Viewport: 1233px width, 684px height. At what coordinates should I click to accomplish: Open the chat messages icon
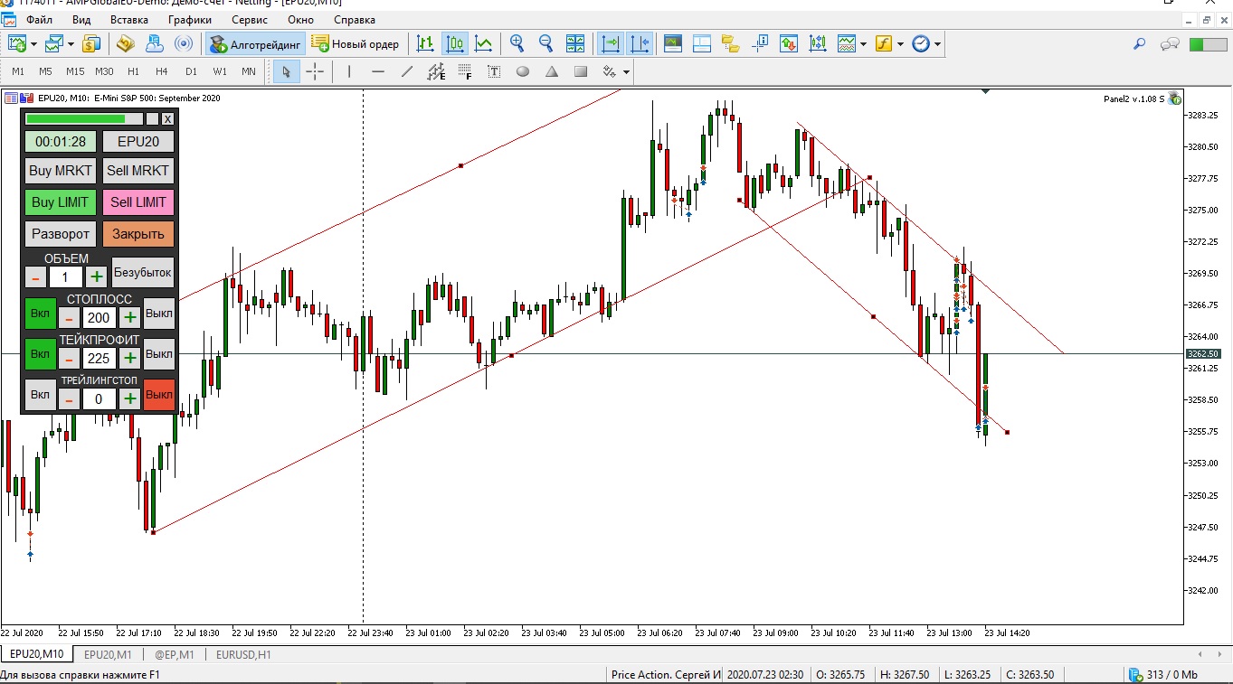coord(1171,43)
